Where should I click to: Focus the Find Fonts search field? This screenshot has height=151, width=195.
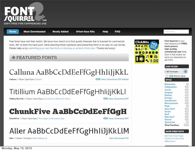coord(176,32)
